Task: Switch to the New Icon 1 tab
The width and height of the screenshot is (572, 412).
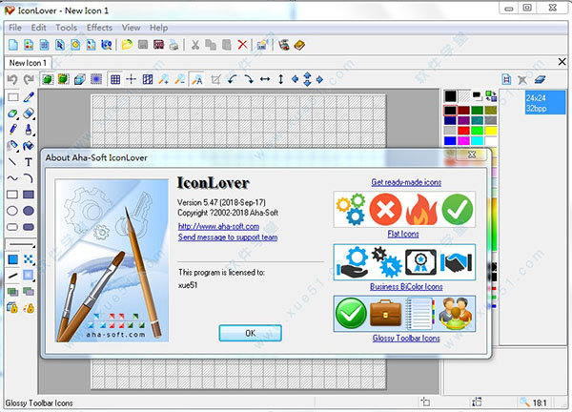Action: [28, 63]
